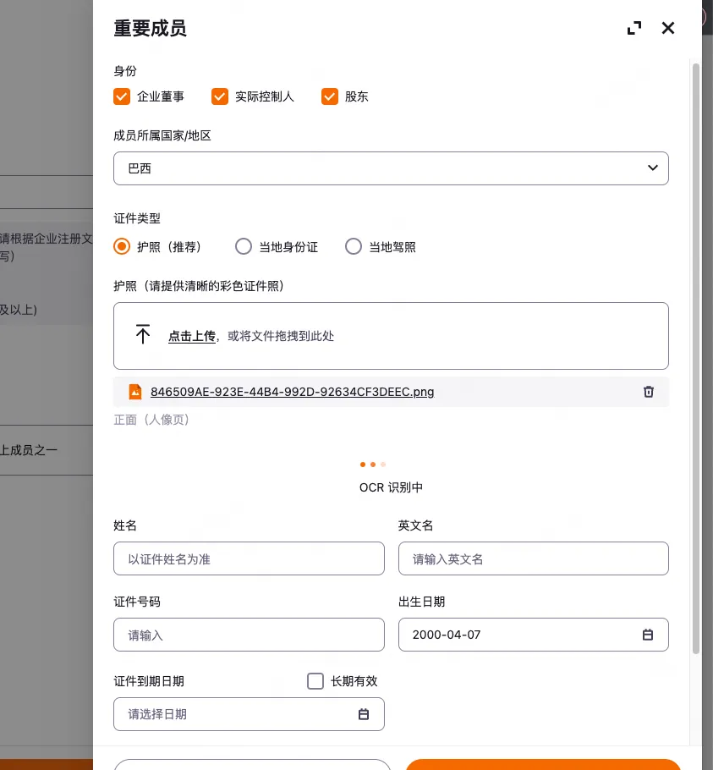Click the dialog's vertical scrollbar
The width and height of the screenshot is (713, 770).
coord(696,355)
